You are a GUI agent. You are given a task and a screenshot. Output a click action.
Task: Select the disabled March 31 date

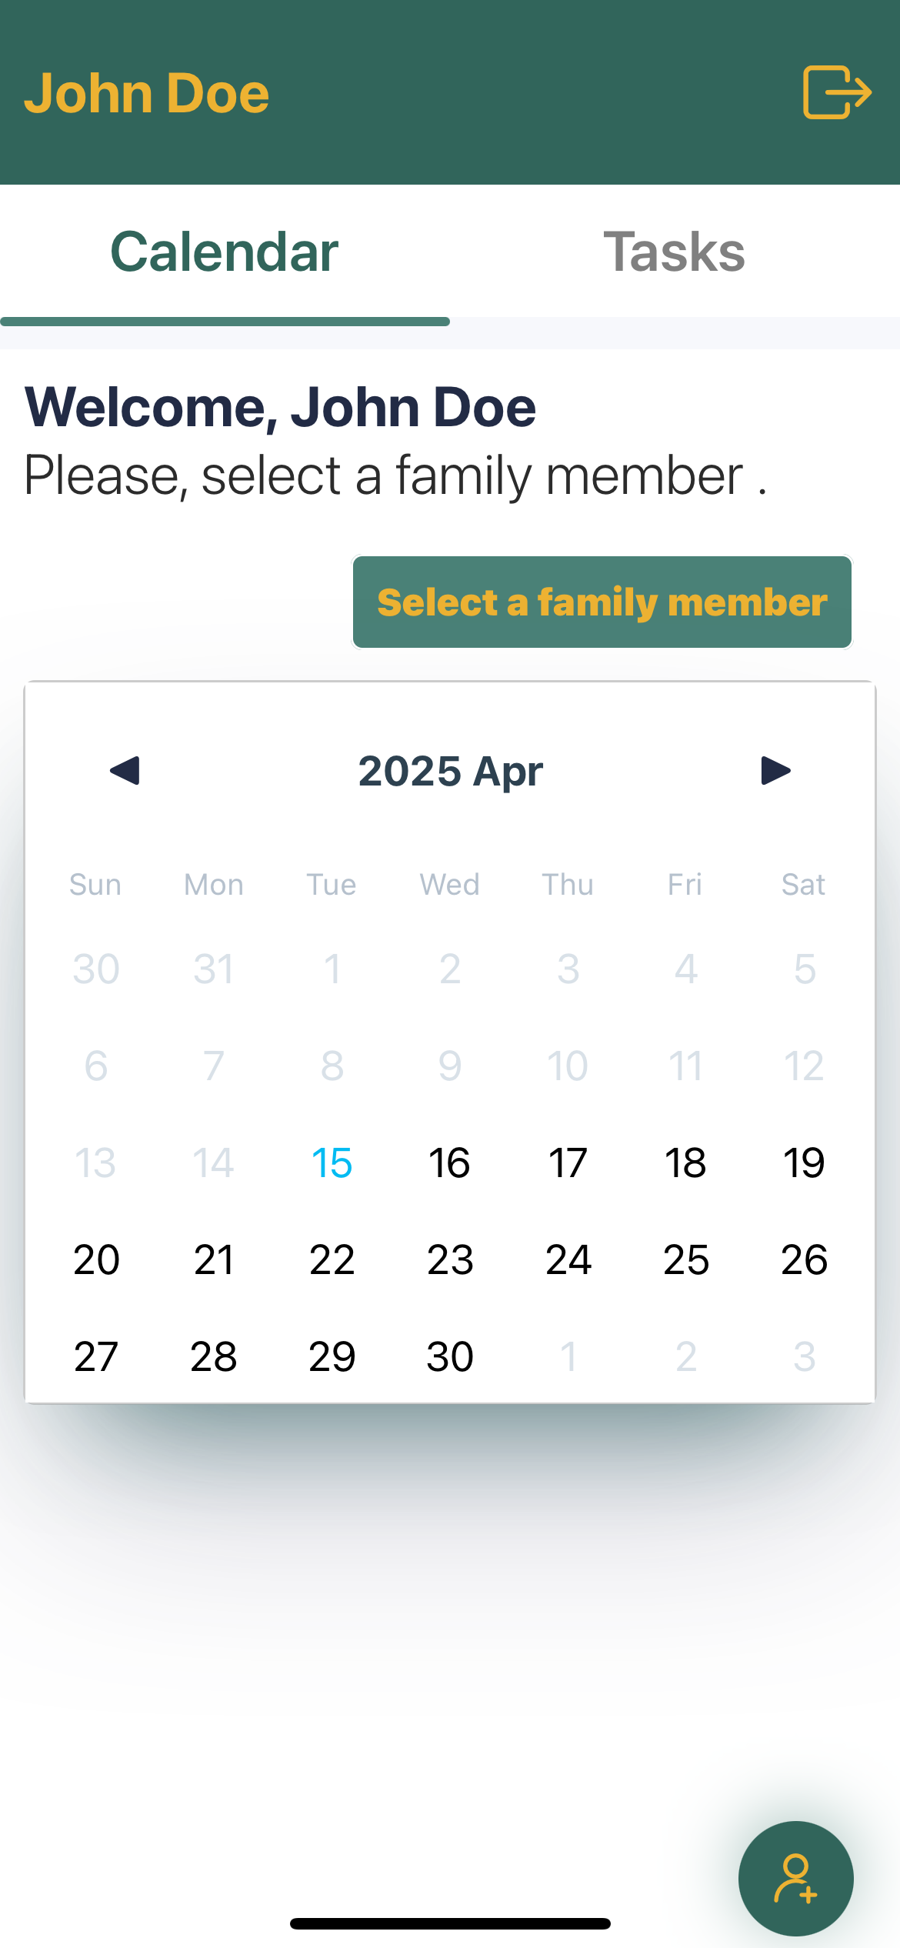pyautogui.click(x=214, y=969)
